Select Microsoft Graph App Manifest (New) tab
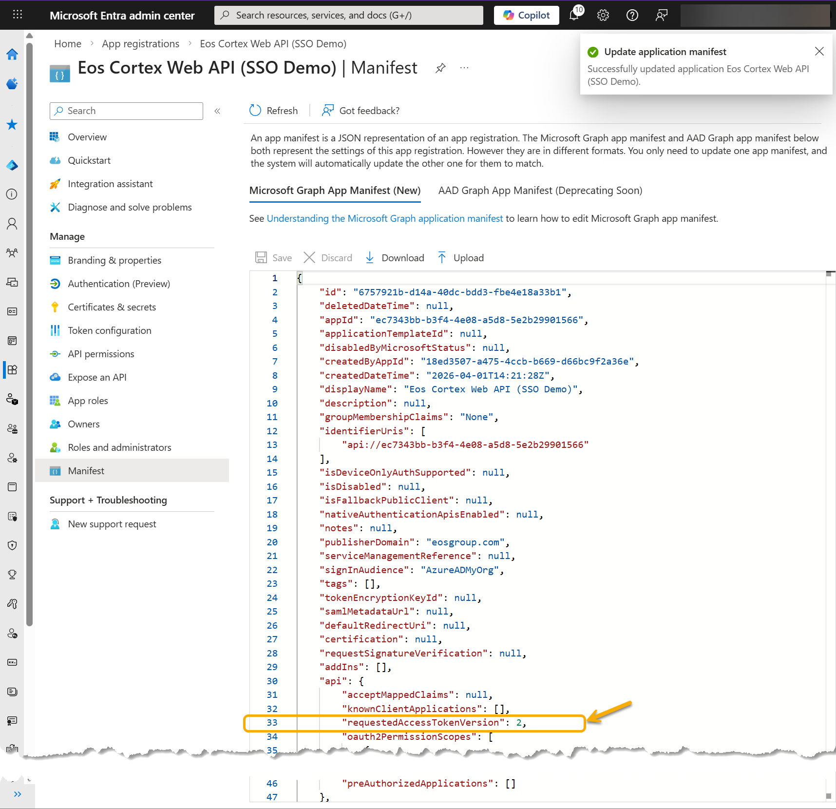This screenshot has width=836, height=809. coord(335,191)
